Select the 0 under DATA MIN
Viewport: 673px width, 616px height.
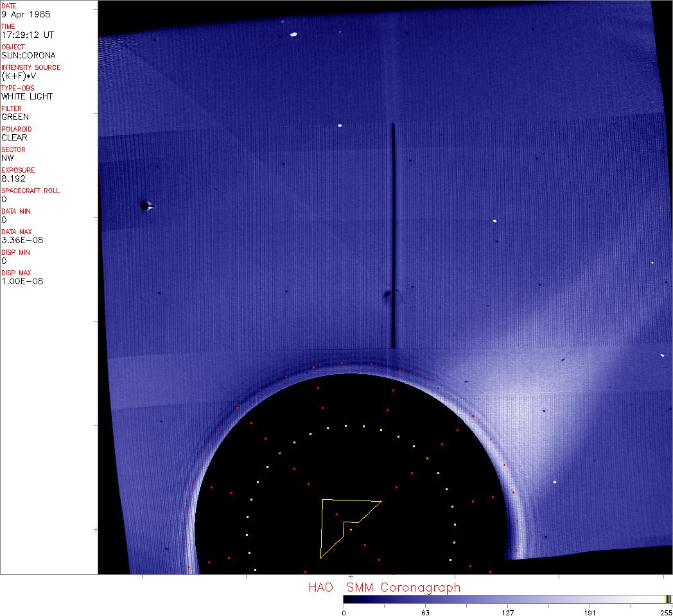(4, 219)
